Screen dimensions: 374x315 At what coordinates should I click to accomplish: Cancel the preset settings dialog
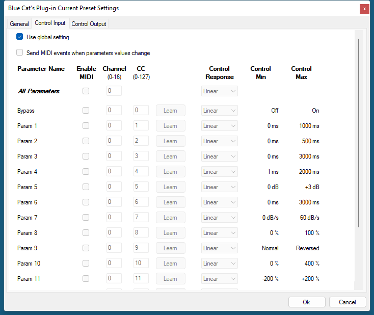pyautogui.click(x=348, y=302)
